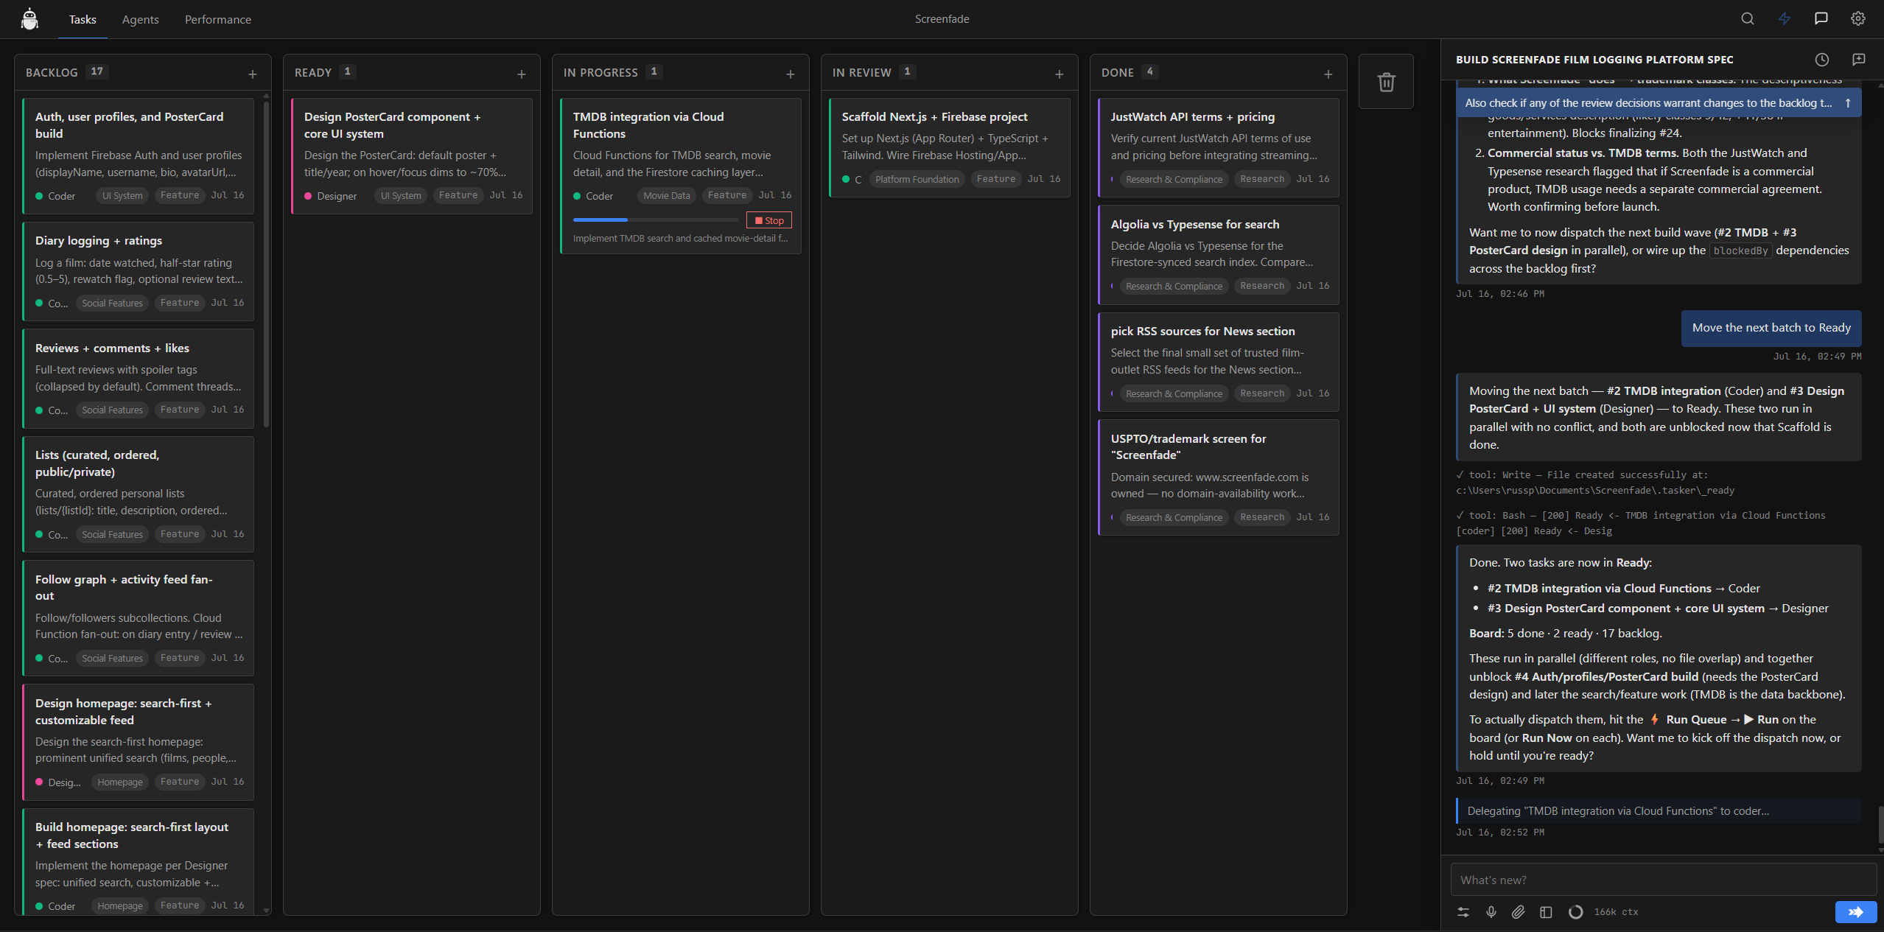Click Platform Foundation tag on Scaffold card

point(917,179)
